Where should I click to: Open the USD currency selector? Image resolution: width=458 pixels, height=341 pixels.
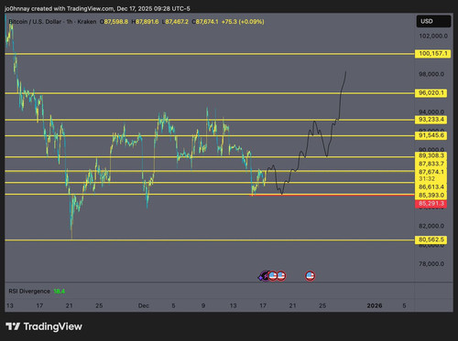(x=434, y=21)
